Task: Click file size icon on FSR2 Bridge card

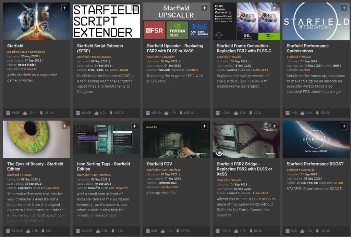Action: [218, 231]
